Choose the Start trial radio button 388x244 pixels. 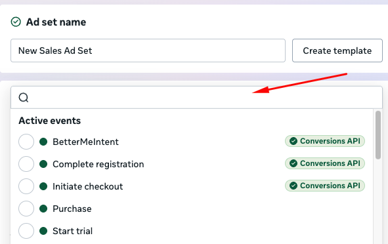click(26, 231)
